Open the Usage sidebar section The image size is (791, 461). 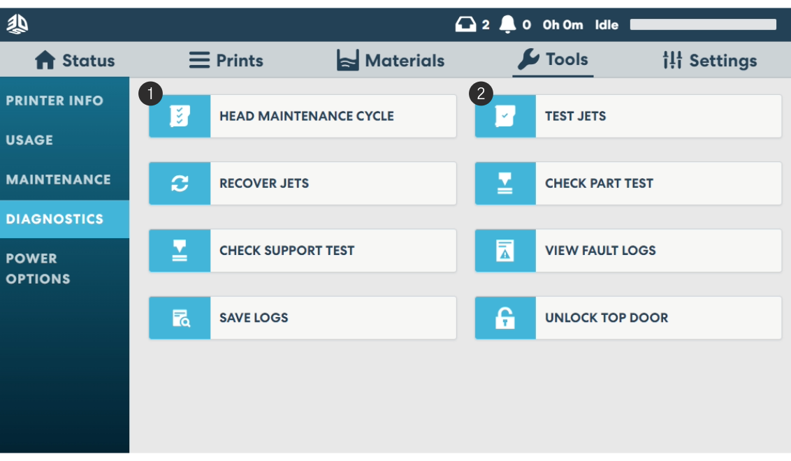point(29,140)
